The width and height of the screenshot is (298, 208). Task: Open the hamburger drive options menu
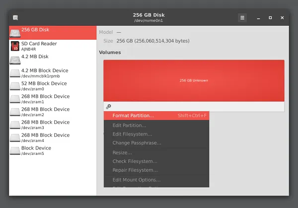tap(242, 18)
